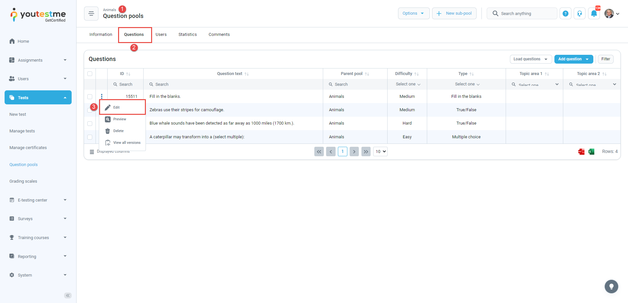Open Type Select one filter
Screen dimensions: 628x303
467,84
